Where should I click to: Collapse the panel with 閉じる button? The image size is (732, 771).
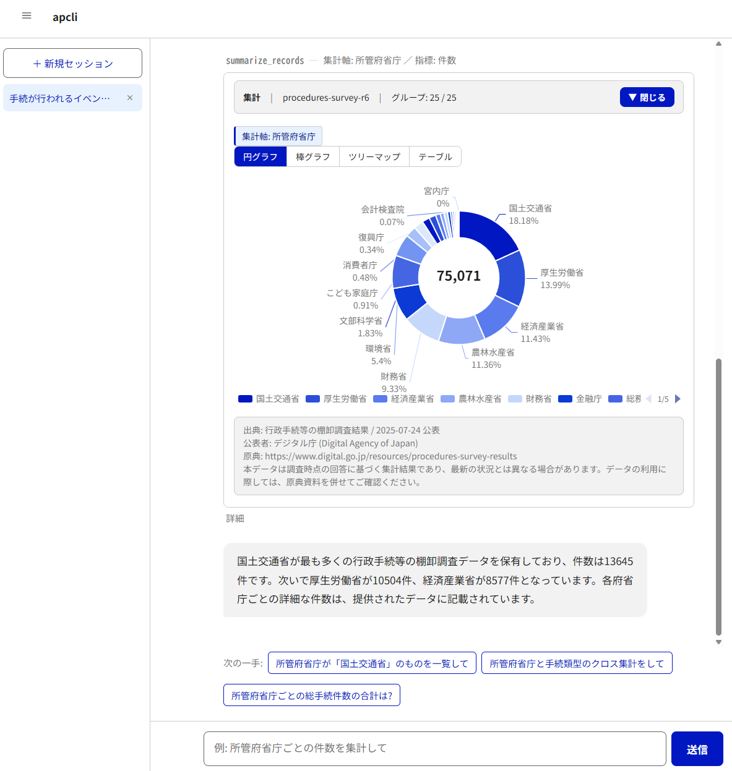[647, 97]
